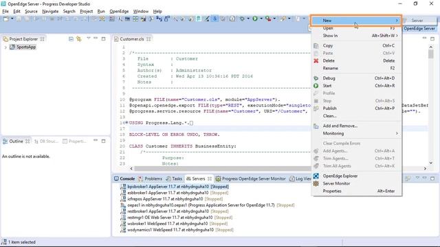Select bpsbroker1 AppServer in Servers list
Image resolution: width=440 pixels, height=247 pixels.
point(178,187)
